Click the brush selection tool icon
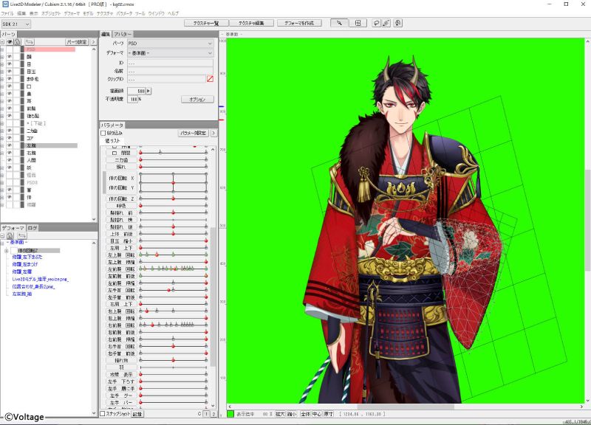591x425 pixels. tap(386, 23)
